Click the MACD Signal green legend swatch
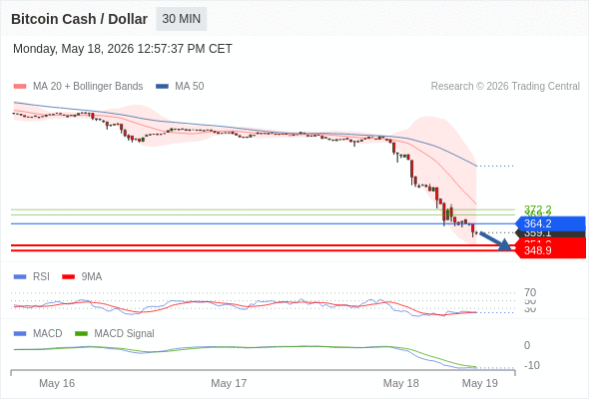The image size is (589, 399). click(x=81, y=333)
